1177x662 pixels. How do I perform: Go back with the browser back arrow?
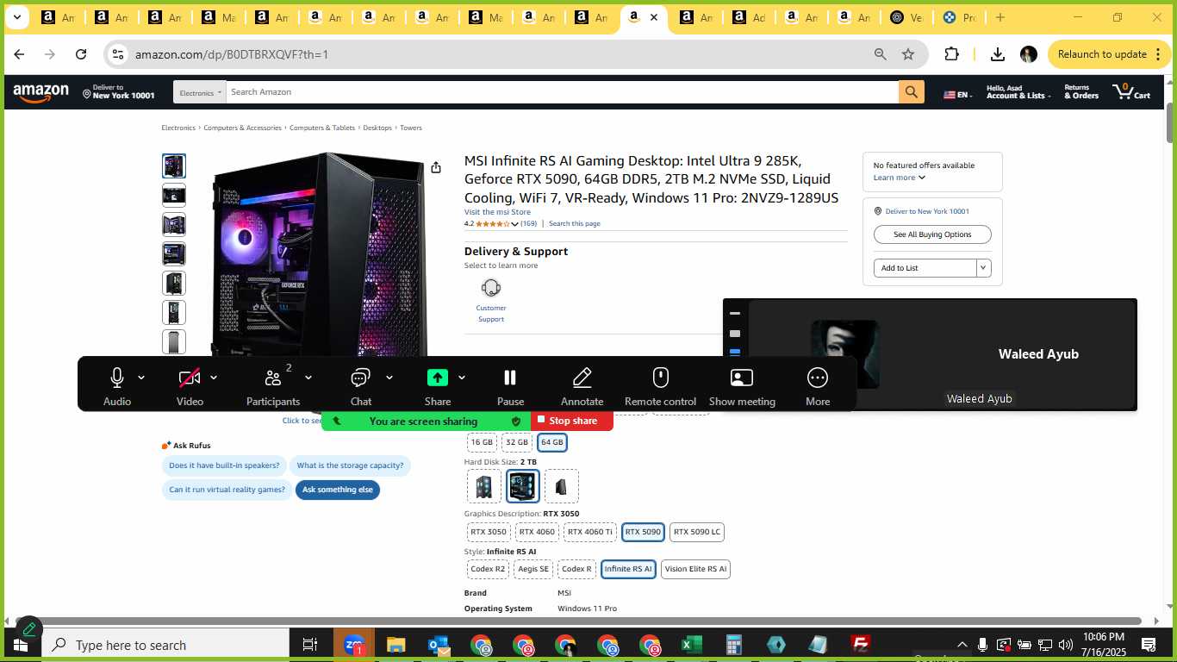(x=19, y=54)
